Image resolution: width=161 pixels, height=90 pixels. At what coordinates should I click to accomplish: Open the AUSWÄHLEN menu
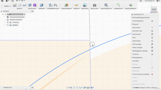click(x=118, y=8)
